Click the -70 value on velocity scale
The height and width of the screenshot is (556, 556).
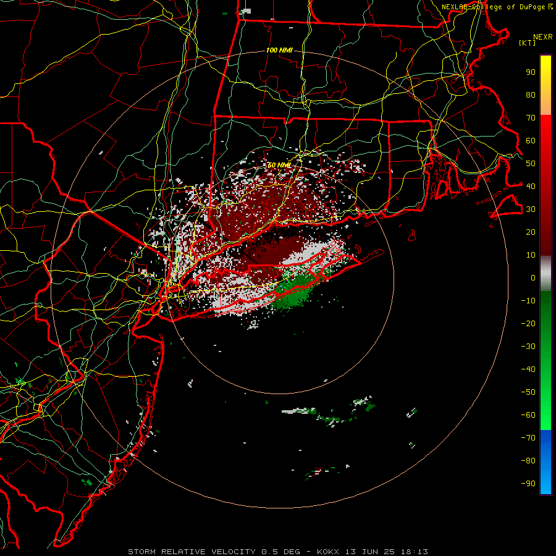tap(528, 438)
